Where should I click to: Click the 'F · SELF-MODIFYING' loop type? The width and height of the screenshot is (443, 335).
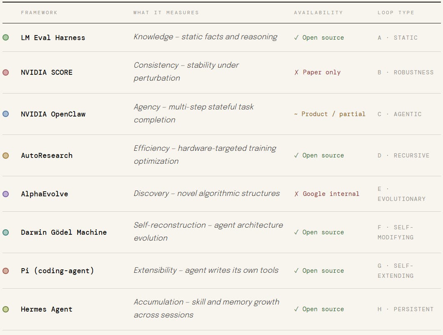[x=395, y=232]
